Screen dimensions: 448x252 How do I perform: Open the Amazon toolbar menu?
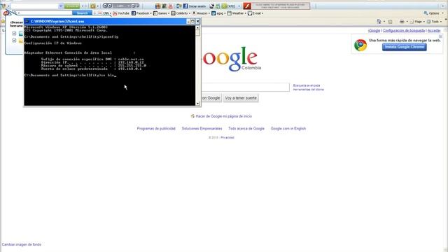(x=201, y=13)
